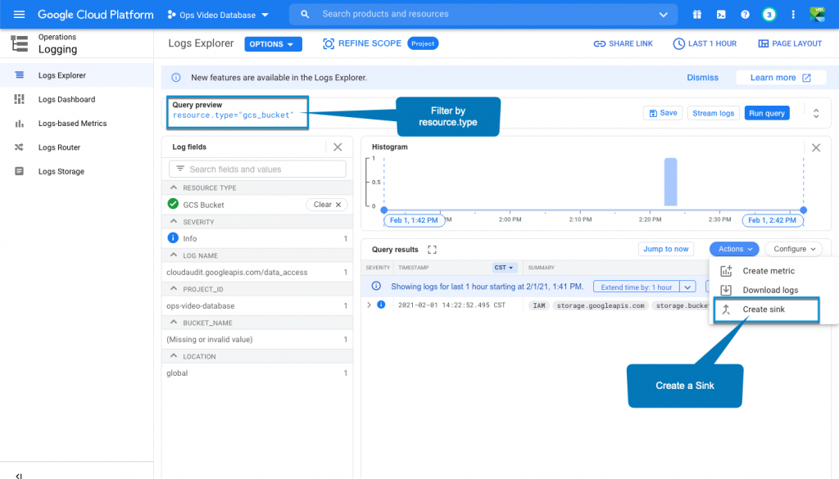Image resolution: width=839 pixels, height=479 pixels.
Task: Close the Log fields panel
Action: [338, 147]
